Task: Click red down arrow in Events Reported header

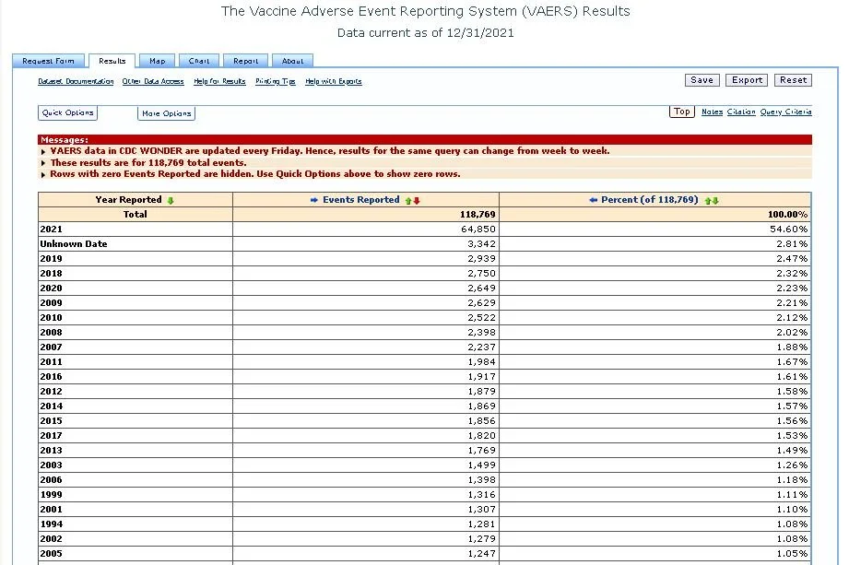Action: [x=417, y=201]
